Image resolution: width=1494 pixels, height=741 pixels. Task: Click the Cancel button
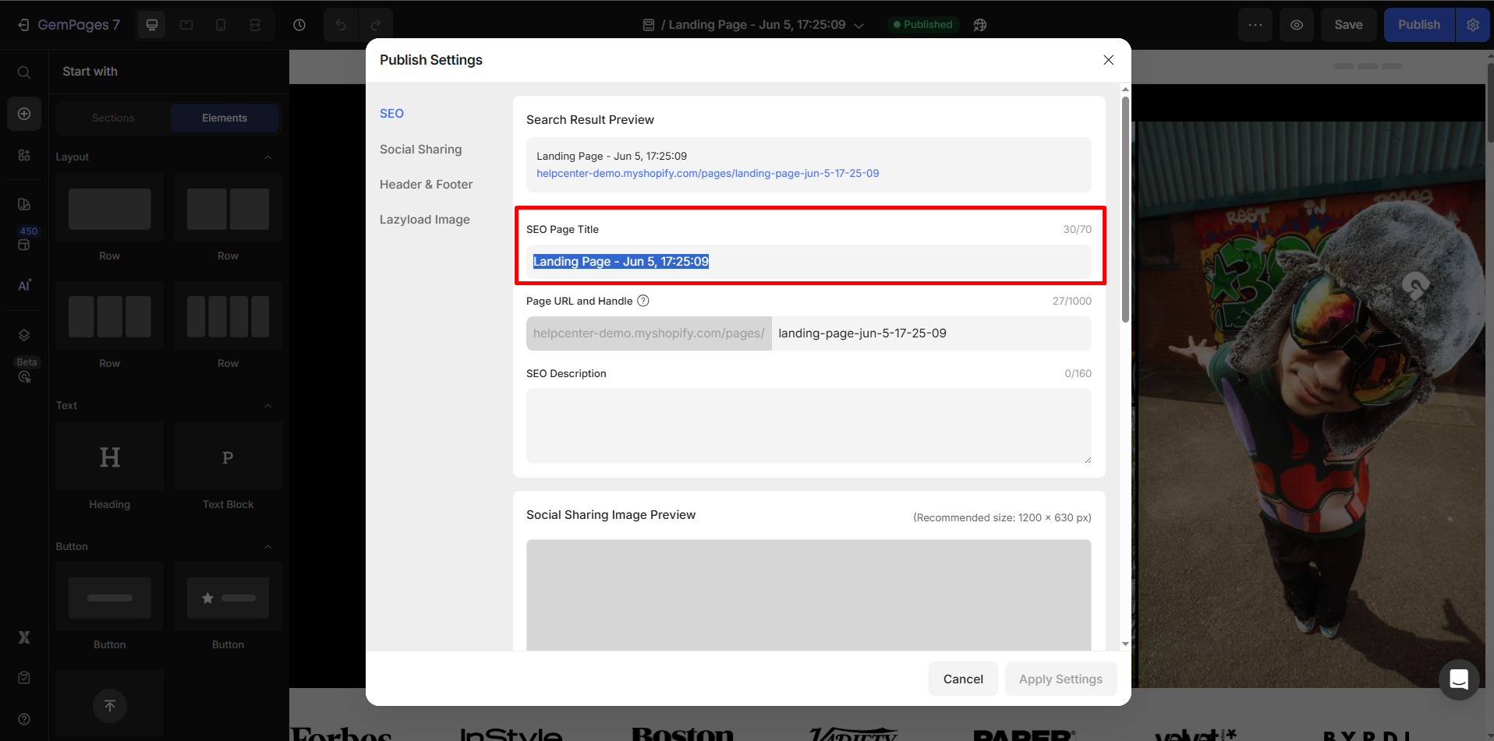(x=963, y=679)
